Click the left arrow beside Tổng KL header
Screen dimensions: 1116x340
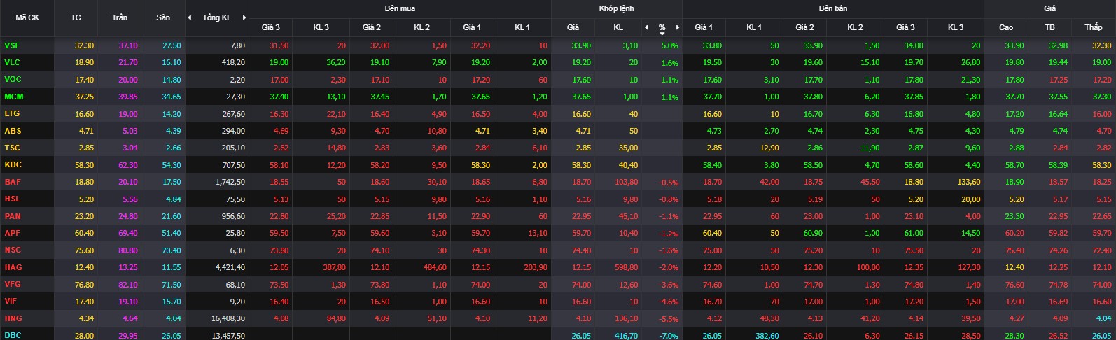[190, 17]
